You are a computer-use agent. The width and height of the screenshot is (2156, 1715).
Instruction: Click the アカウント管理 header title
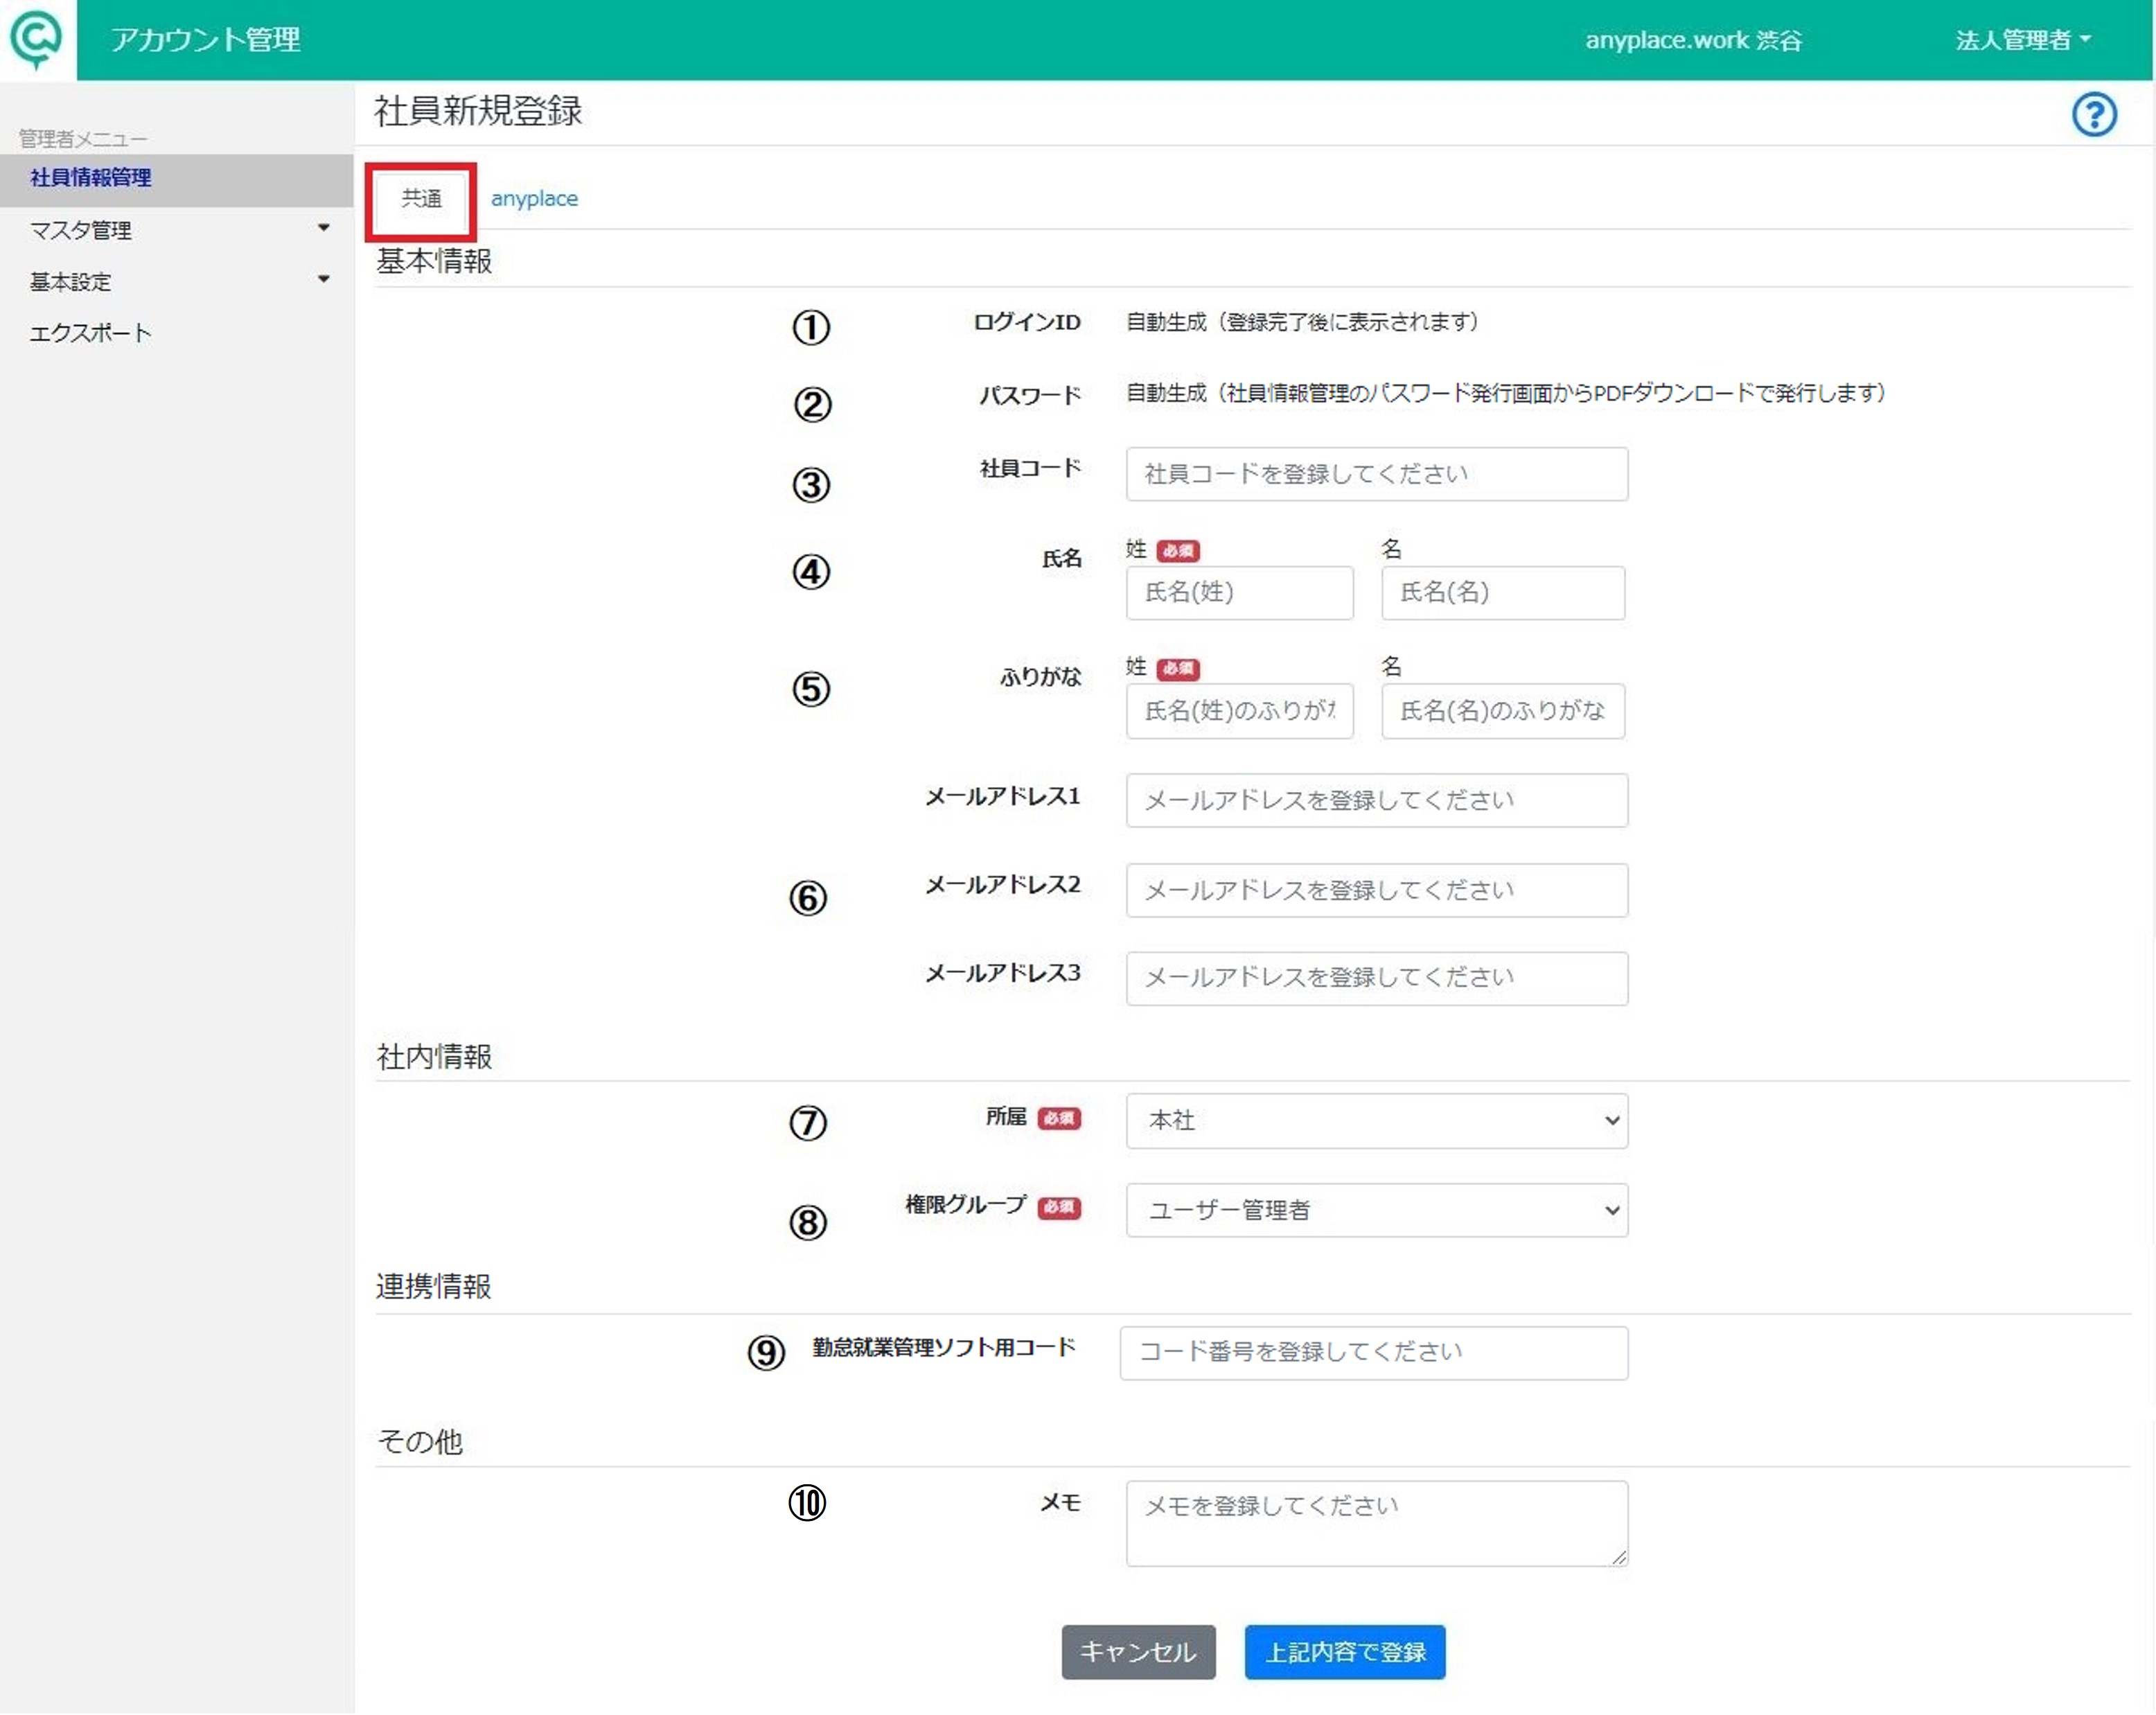tap(205, 40)
